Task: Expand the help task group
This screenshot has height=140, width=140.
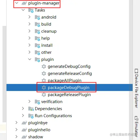Action: coord(29,38)
